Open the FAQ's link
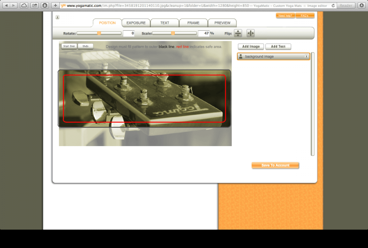 [x=305, y=16]
